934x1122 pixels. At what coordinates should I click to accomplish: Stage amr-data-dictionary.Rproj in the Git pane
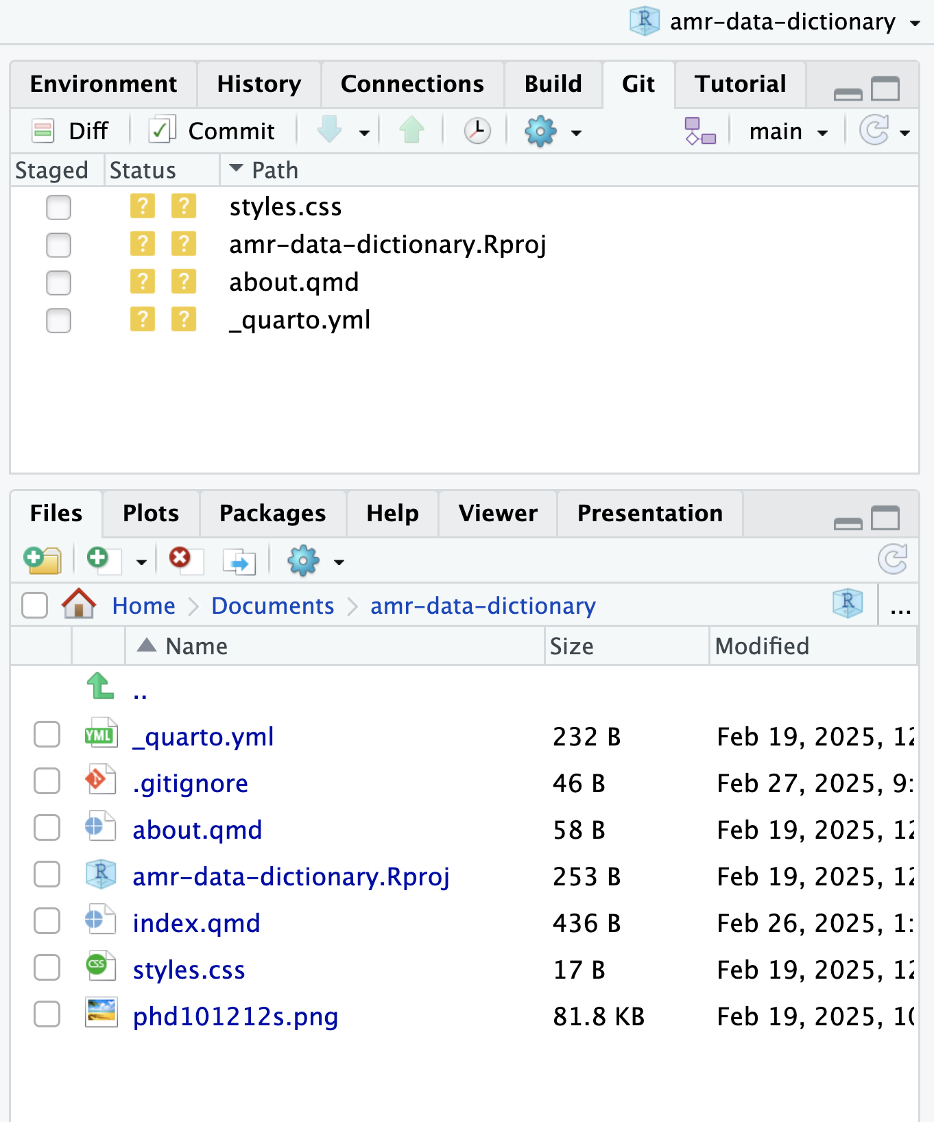point(58,245)
